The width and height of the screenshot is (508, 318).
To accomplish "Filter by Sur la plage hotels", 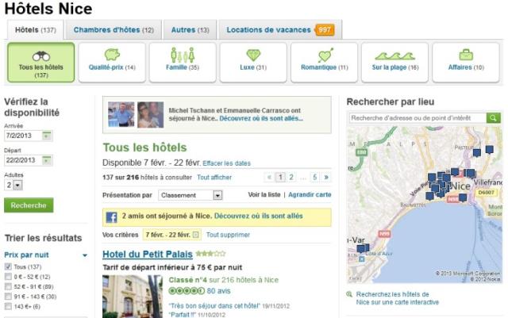I will point(395,63).
